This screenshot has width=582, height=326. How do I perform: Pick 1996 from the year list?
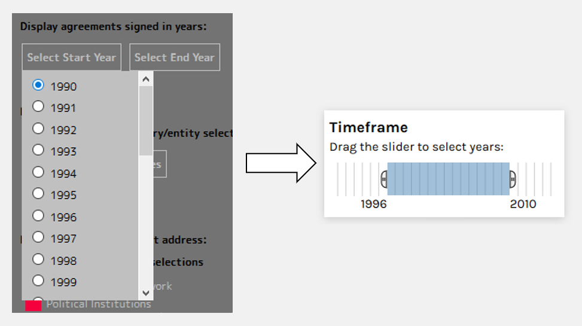[38, 216]
